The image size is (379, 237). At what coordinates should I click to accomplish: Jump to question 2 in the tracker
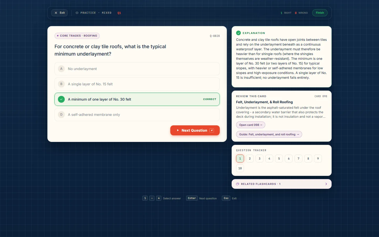pyautogui.click(x=250, y=159)
